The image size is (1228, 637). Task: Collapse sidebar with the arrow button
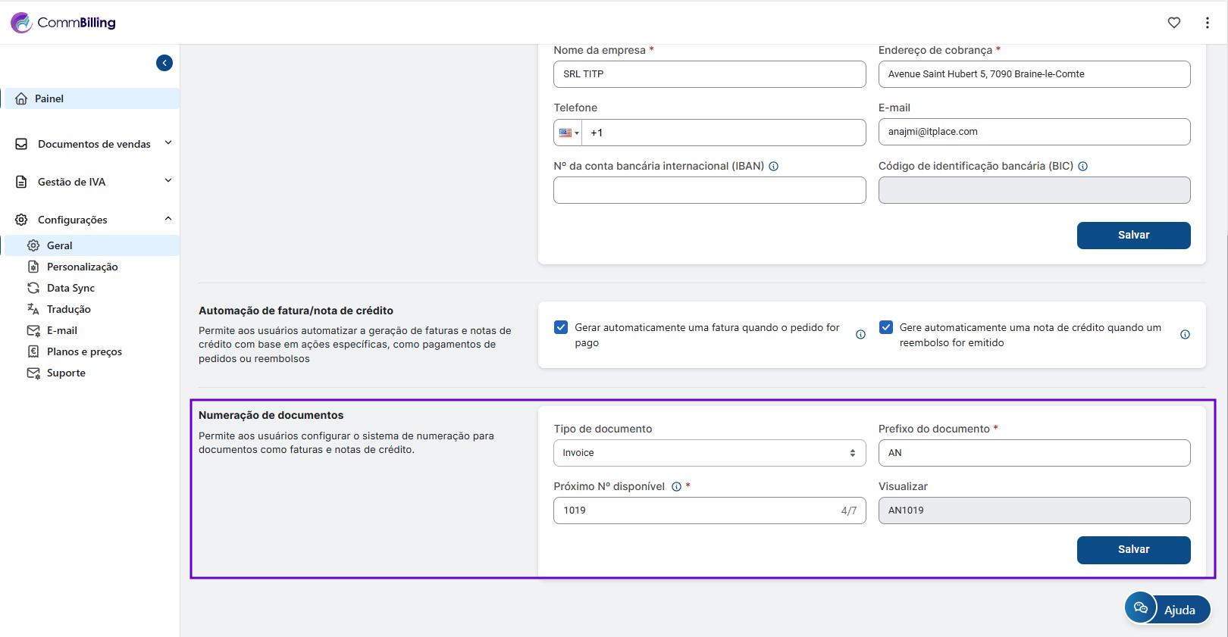(164, 63)
